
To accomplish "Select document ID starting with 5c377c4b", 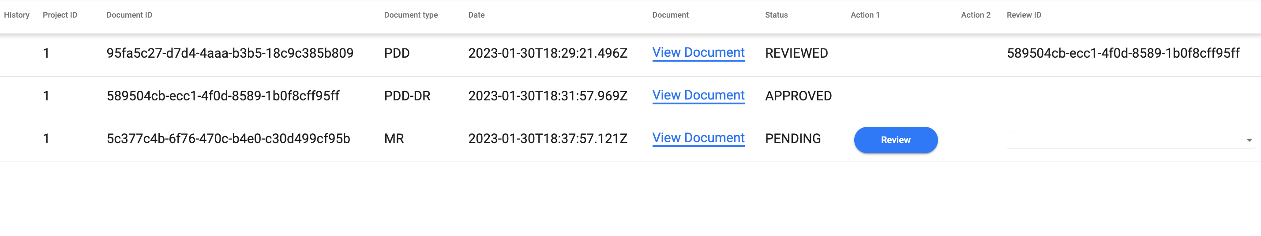I will click(x=228, y=139).
